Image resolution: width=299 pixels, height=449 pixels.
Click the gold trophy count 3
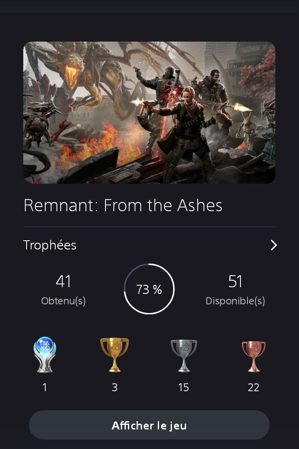tap(115, 387)
